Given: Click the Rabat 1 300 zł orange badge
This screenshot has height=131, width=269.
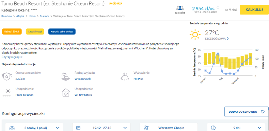Looking at the screenshot, I should [x=12, y=31].
